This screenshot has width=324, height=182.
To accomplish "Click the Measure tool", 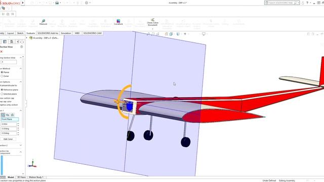I will coord(43,22).
